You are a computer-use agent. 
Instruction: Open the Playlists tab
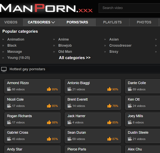pos(112,22)
